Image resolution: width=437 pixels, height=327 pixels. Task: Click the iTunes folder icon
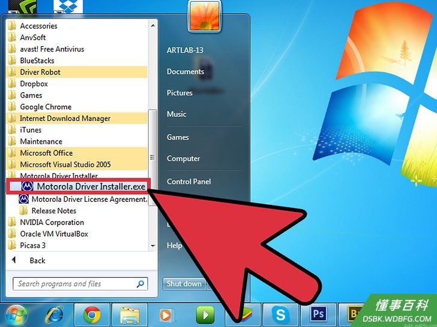pyautogui.click(x=12, y=130)
